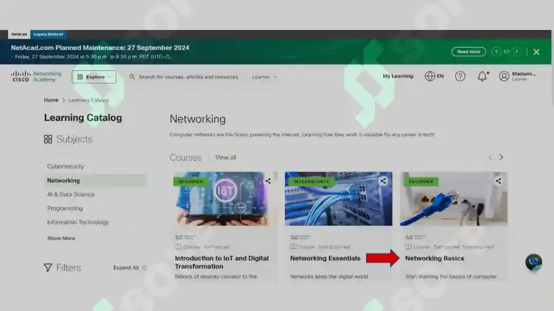Select the Networking subject
The image size is (554, 311).
[x=95, y=180]
